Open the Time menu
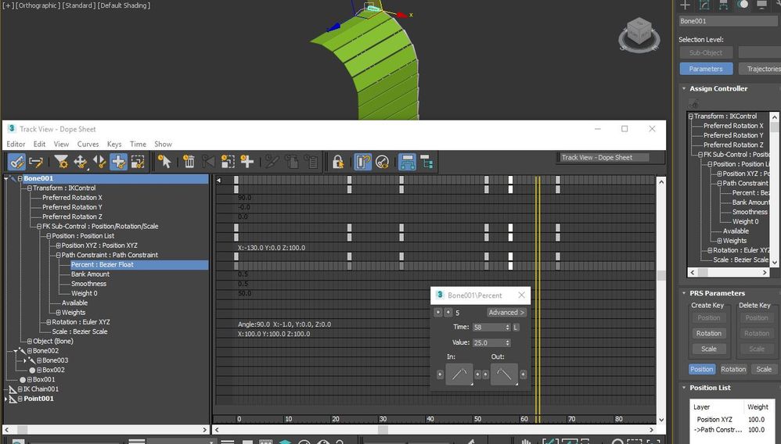Image resolution: width=781 pixels, height=444 pixels. pos(138,144)
